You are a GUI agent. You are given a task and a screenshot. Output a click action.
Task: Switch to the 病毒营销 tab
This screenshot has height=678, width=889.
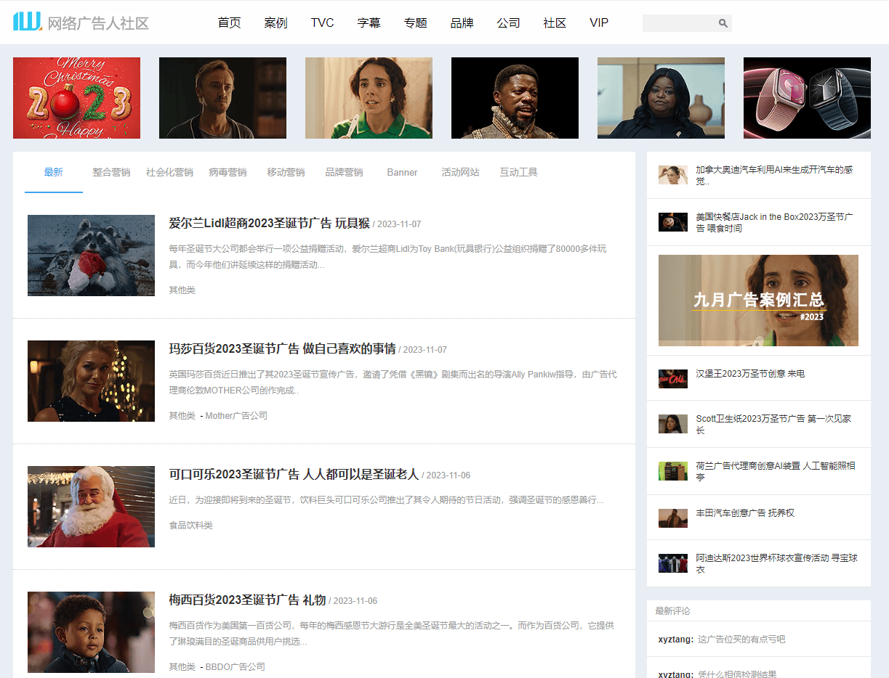228,172
